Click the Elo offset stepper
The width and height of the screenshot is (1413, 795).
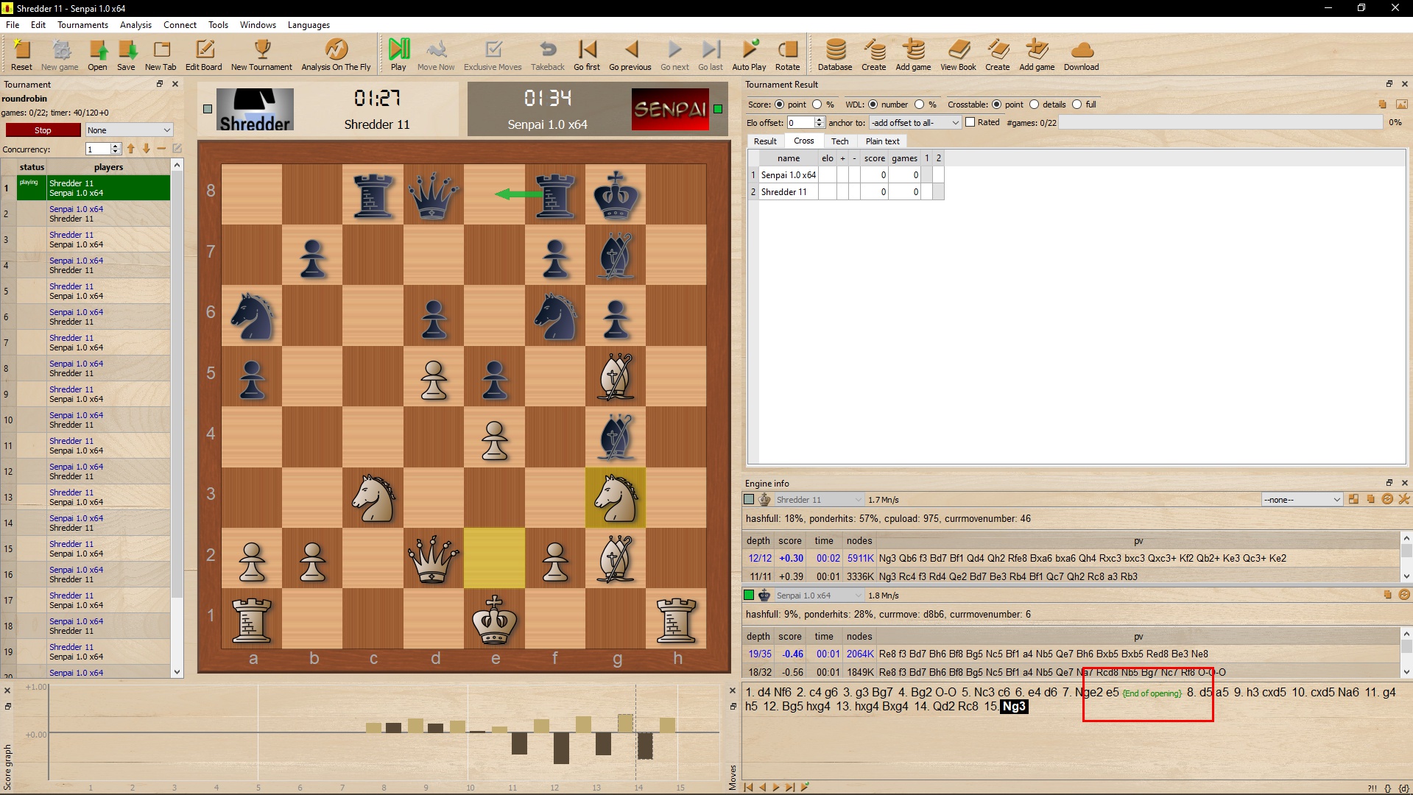coord(819,123)
